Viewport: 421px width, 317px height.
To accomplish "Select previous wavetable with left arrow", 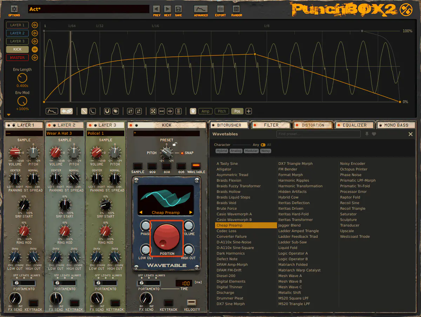I will point(141,213).
